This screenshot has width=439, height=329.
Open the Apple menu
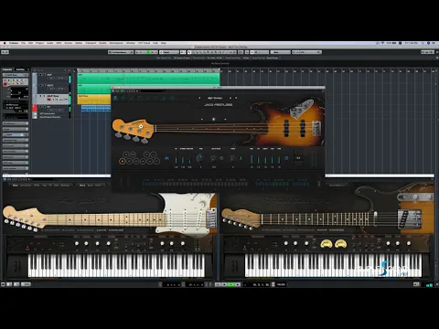(5, 43)
